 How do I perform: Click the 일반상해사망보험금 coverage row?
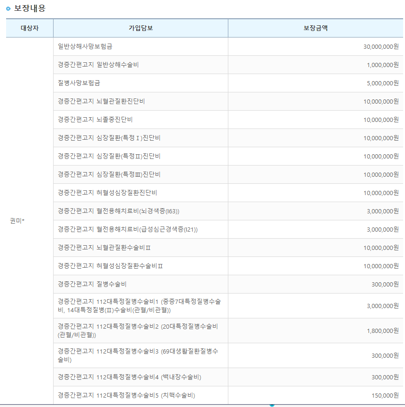(x=85, y=46)
